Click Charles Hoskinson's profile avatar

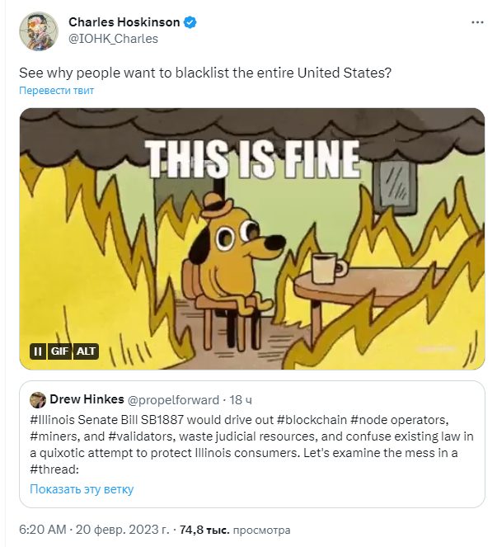(x=38, y=30)
